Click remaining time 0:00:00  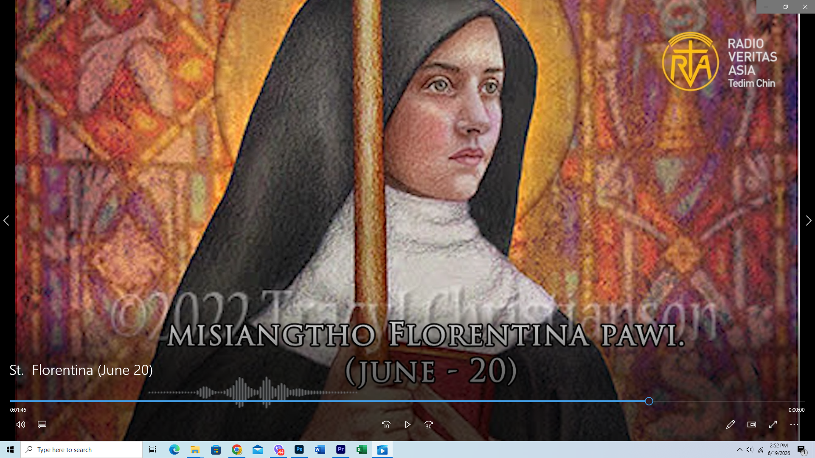(796, 410)
